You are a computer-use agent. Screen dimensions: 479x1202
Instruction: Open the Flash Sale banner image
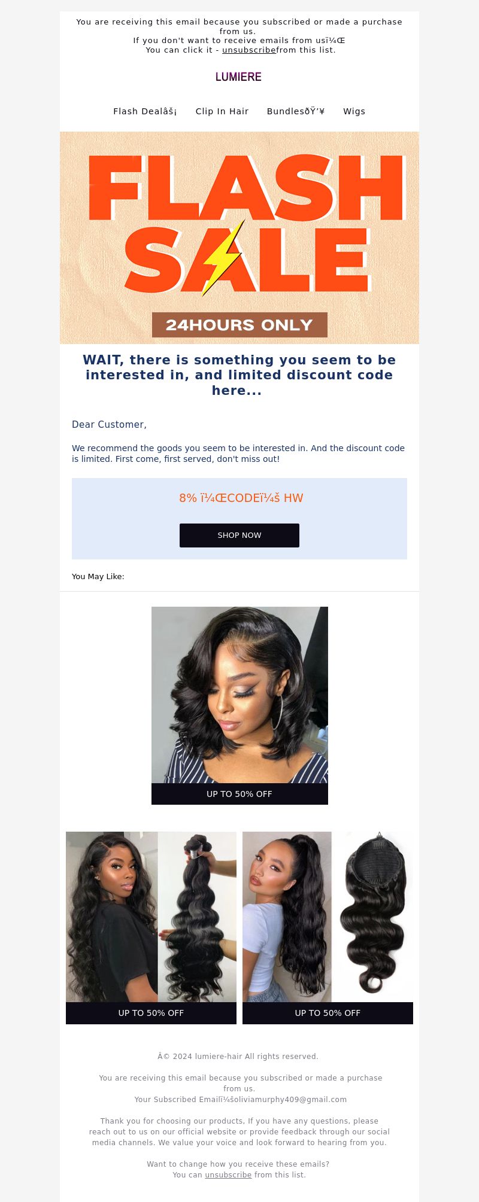239,238
